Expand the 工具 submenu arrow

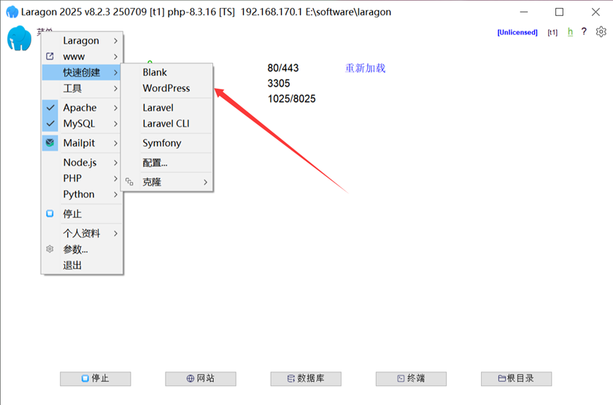click(115, 89)
